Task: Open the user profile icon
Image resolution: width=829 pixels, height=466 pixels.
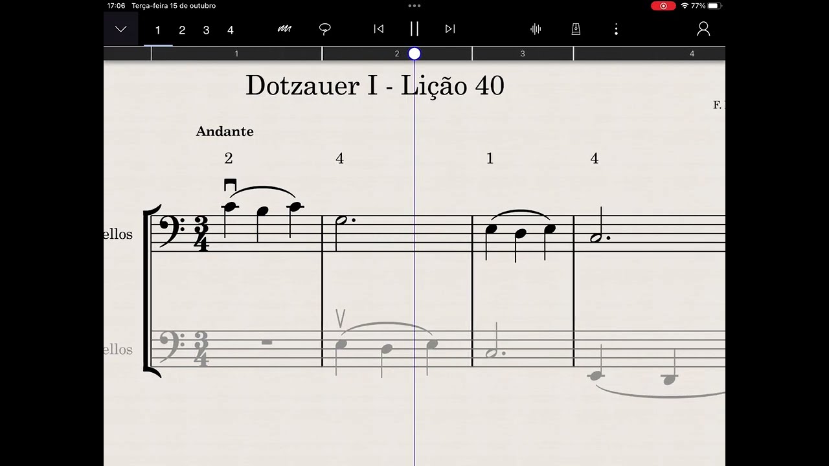Action: click(703, 29)
